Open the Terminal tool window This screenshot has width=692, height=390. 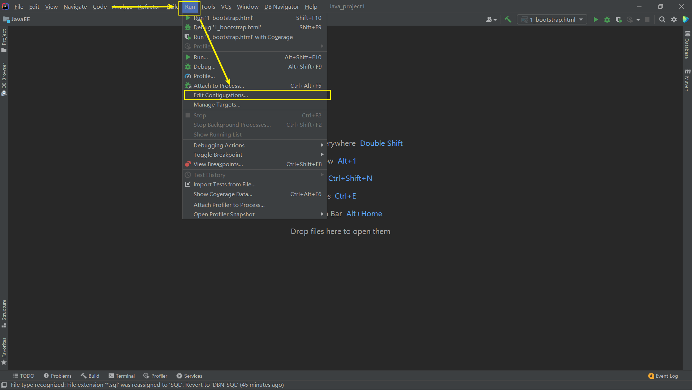click(121, 376)
